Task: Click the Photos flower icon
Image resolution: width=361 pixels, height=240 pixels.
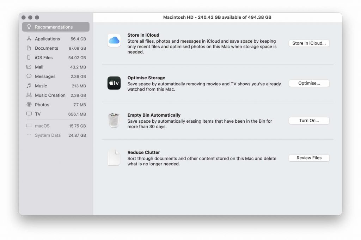Action: pyautogui.click(x=29, y=104)
